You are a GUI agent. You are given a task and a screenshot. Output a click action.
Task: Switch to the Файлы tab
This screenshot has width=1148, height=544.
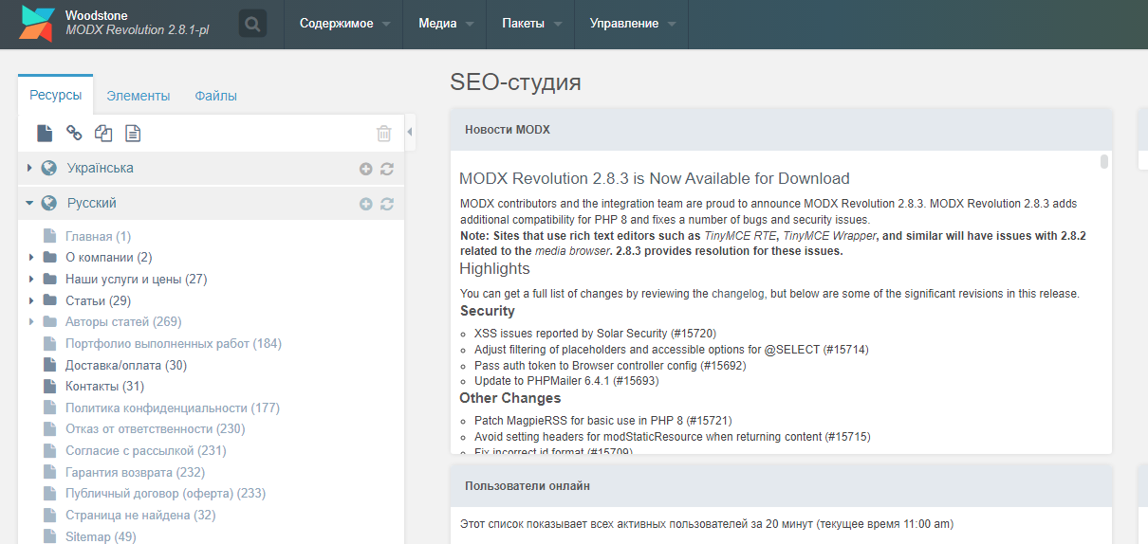tap(216, 96)
